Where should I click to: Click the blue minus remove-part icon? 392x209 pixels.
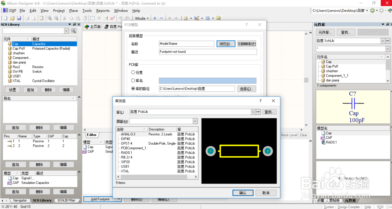coord(161,18)
